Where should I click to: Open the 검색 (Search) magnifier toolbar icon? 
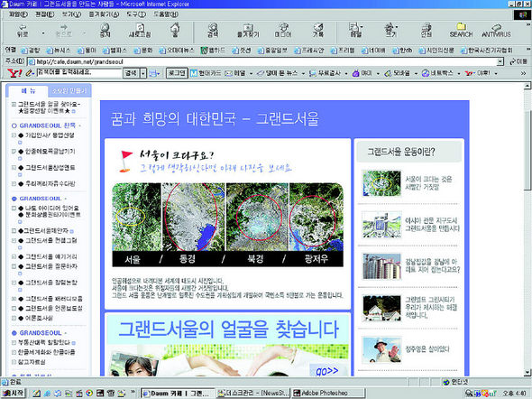point(213,31)
